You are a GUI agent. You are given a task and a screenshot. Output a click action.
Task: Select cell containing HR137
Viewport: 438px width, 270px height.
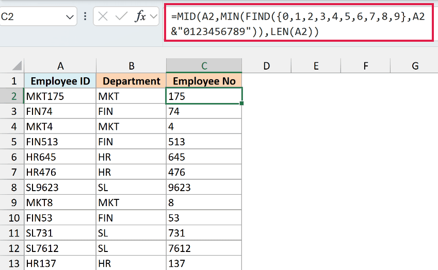tap(60, 263)
